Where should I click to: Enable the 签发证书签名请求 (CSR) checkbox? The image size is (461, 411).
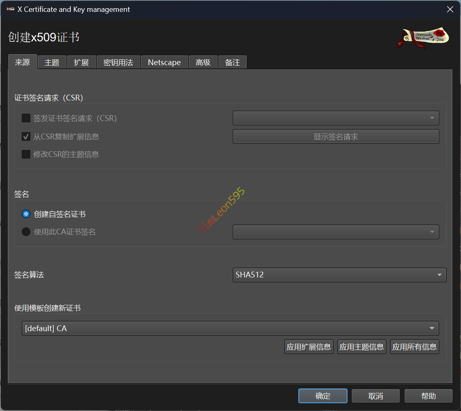tap(26, 118)
